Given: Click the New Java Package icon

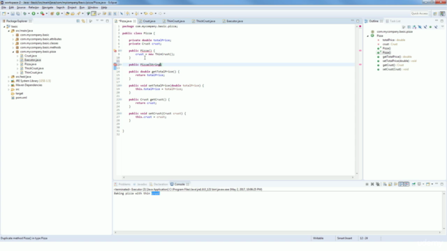Looking at the screenshot, I should point(52,13).
